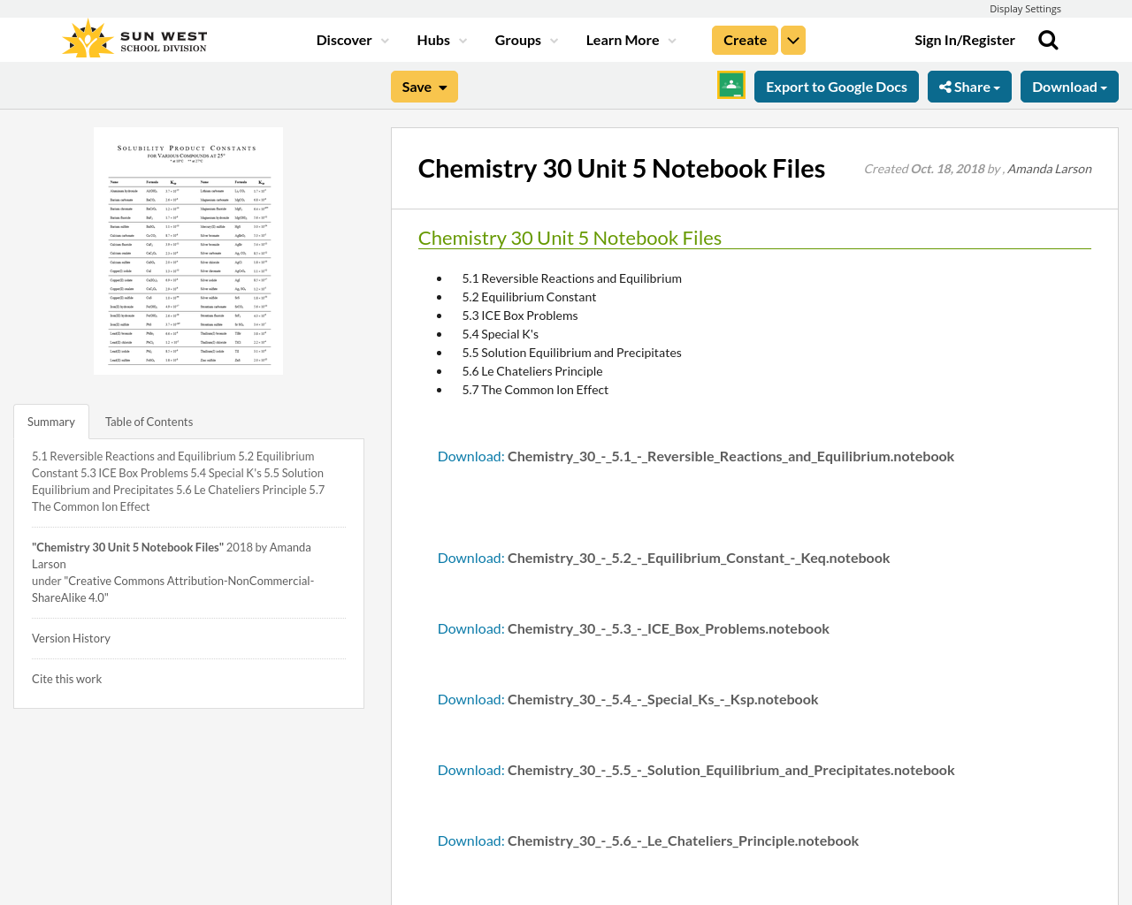
Task: Click Sign In/Register
Action: [965, 40]
